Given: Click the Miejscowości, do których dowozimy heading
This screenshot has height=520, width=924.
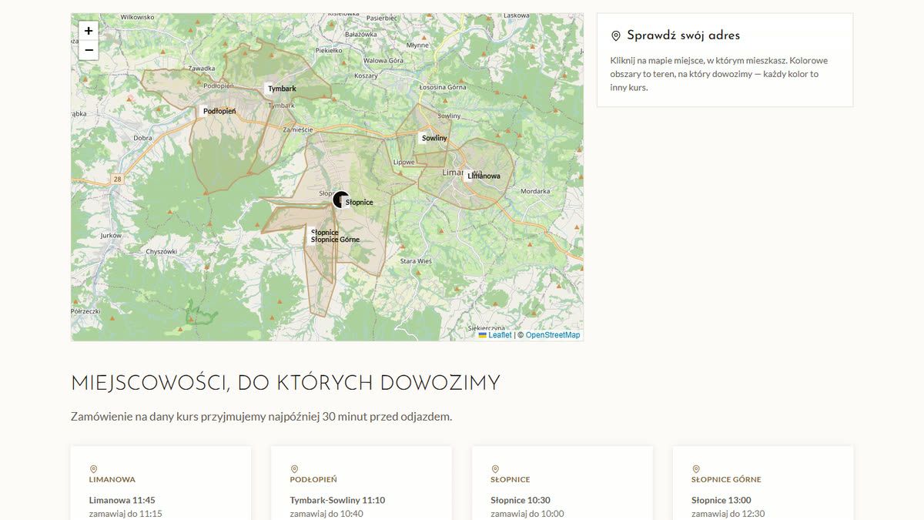Looking at the screenshot, I should tap(286, 383).
